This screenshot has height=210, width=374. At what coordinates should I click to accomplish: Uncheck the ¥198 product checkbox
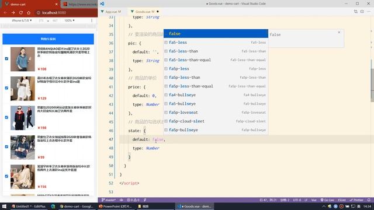point(6,117)
